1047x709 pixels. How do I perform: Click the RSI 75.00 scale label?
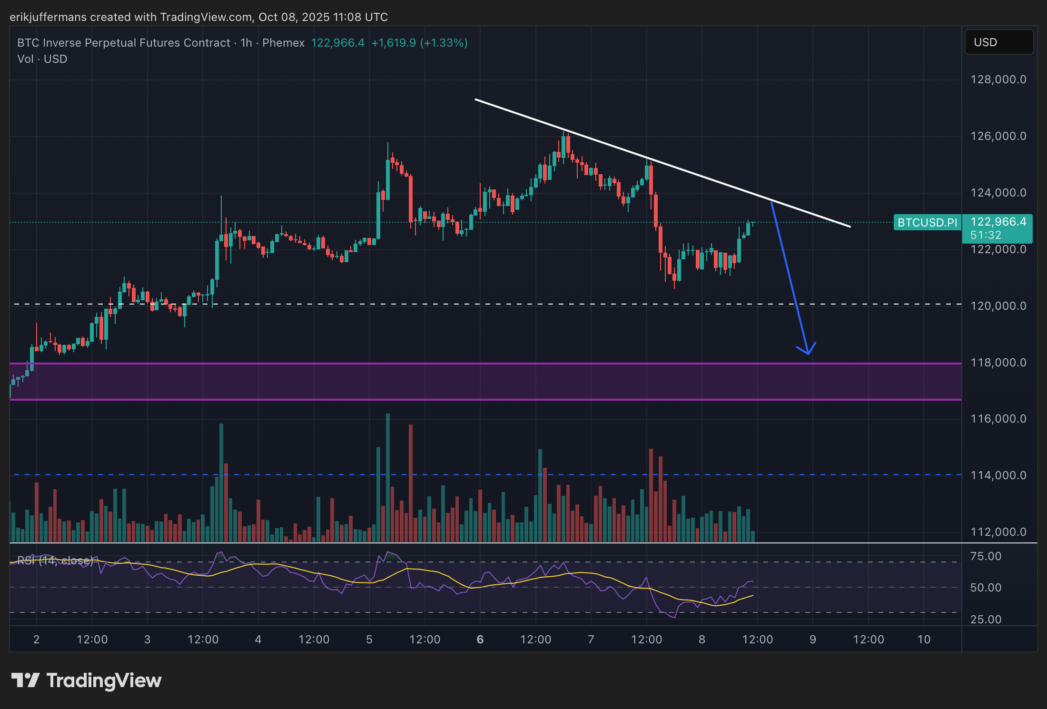(986, 556)
